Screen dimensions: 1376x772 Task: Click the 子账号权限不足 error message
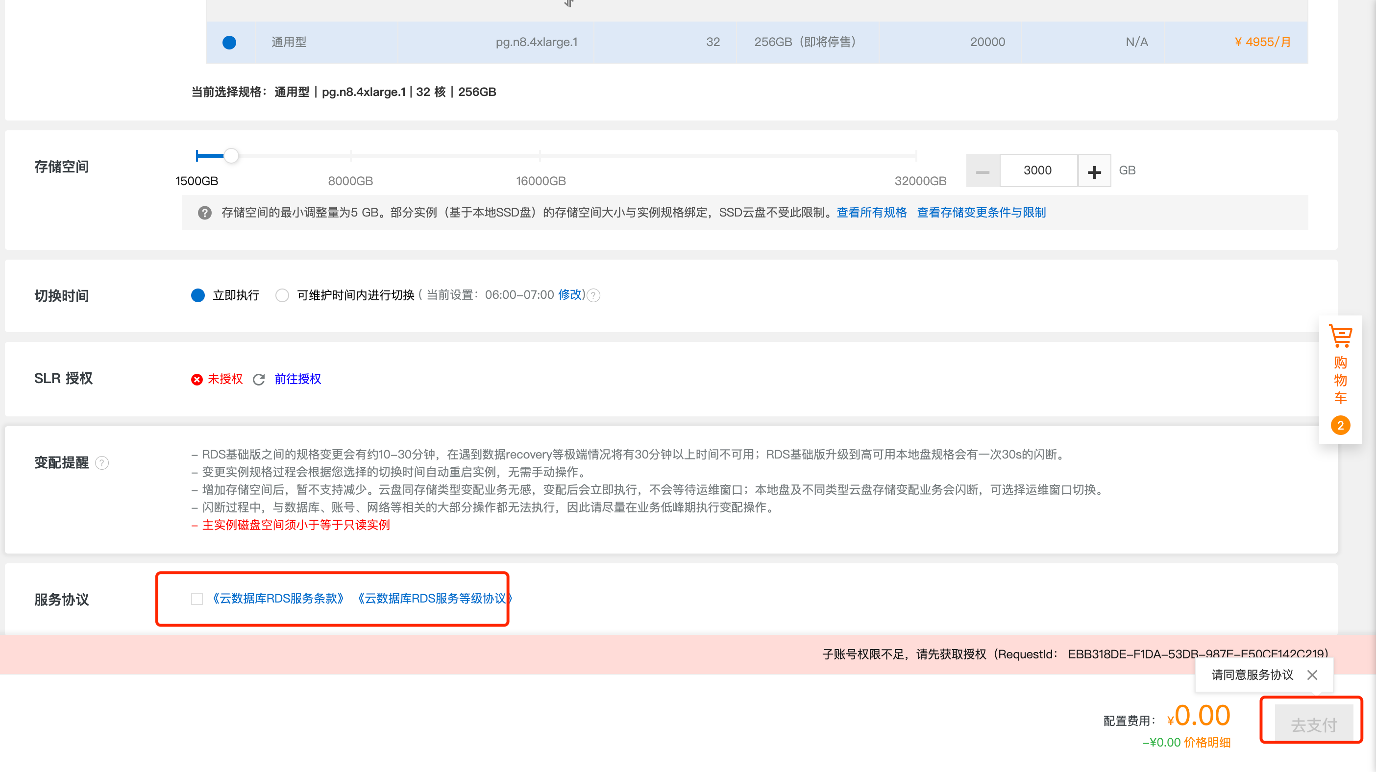(1075, 654)
